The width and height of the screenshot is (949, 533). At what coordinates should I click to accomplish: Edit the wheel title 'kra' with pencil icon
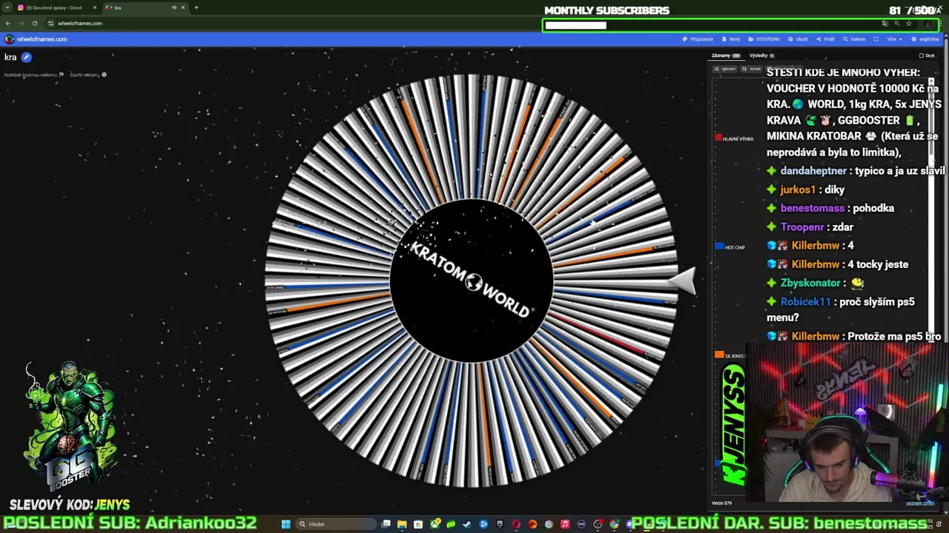[x=27, y=57]
